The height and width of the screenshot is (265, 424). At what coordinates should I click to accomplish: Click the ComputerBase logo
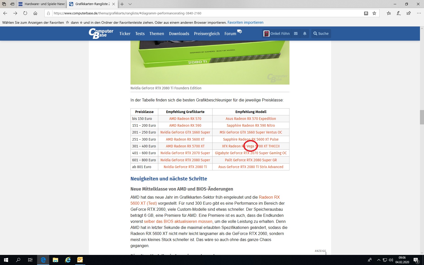[x=101, y=33]
